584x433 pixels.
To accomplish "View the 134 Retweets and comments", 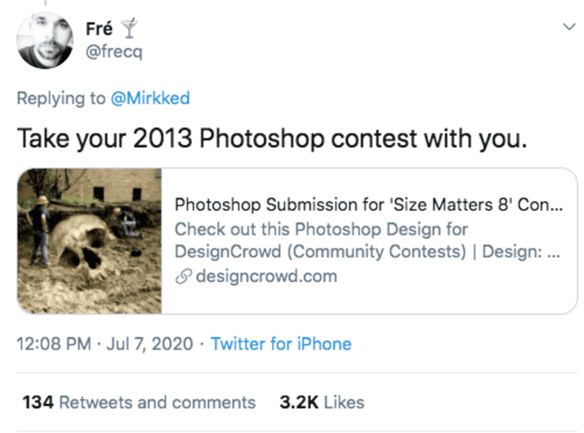I will pos(139,403).
